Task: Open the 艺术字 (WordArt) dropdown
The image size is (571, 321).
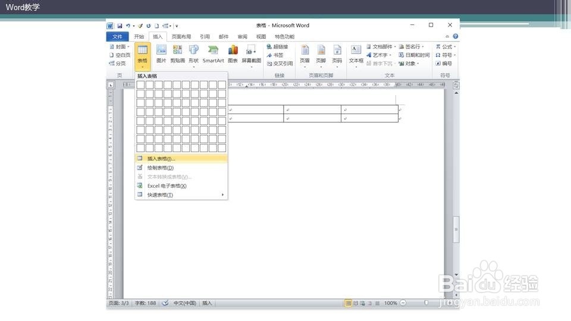Action: coord(379,55)
